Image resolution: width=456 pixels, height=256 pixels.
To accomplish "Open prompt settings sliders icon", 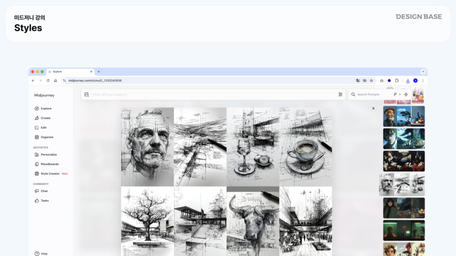I will [x=341, y=94].
